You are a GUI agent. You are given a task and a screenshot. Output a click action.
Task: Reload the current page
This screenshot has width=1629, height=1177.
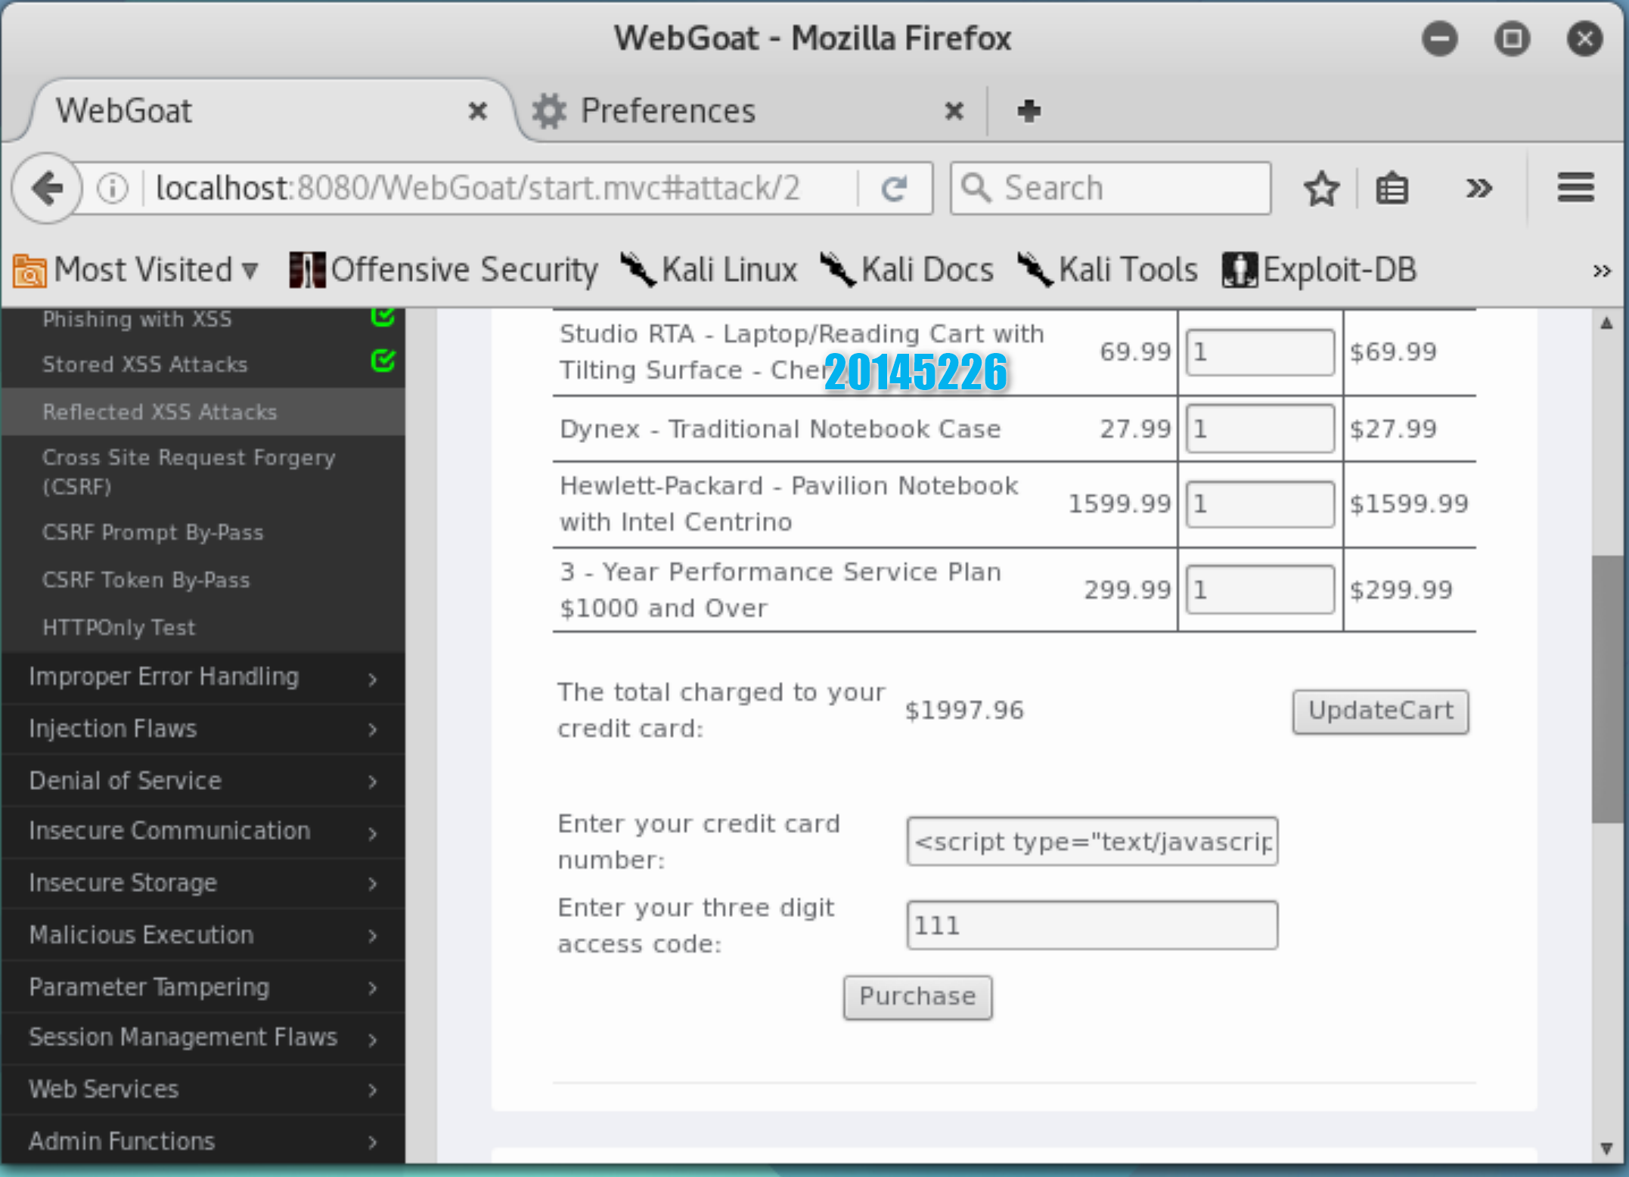[895, 188]
